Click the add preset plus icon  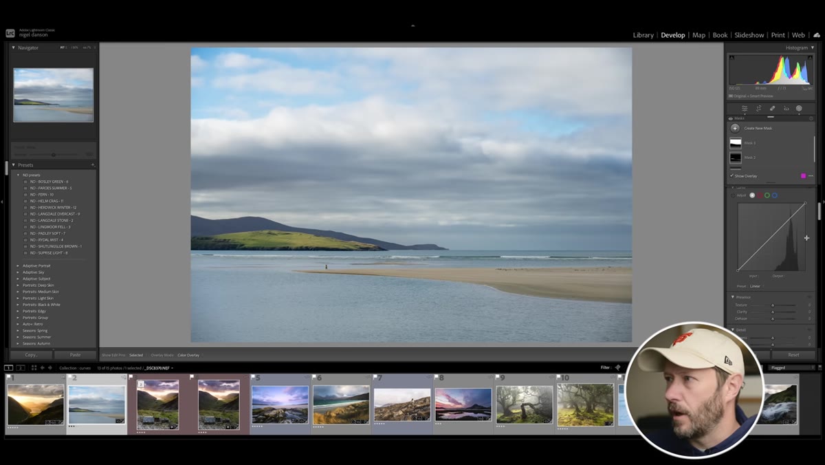coord(93,165)
